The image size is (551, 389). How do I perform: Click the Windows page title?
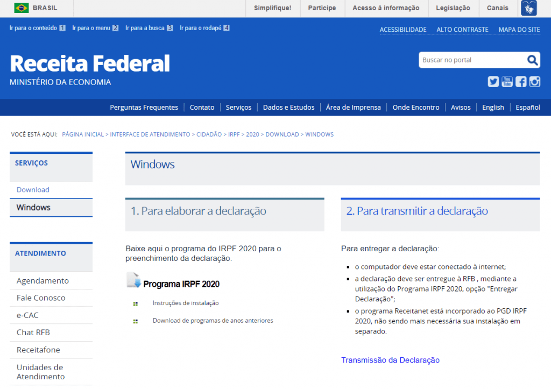point(152,165)
